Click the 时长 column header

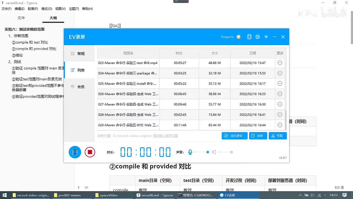coord(179,53)
